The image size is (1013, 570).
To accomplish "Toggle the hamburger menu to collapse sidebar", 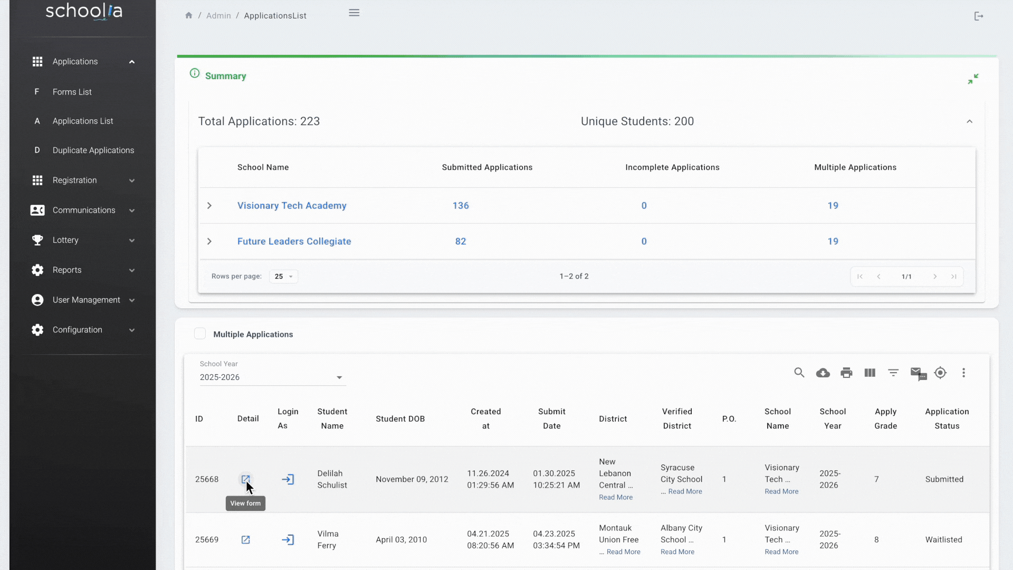I will (x=354, y=13).
